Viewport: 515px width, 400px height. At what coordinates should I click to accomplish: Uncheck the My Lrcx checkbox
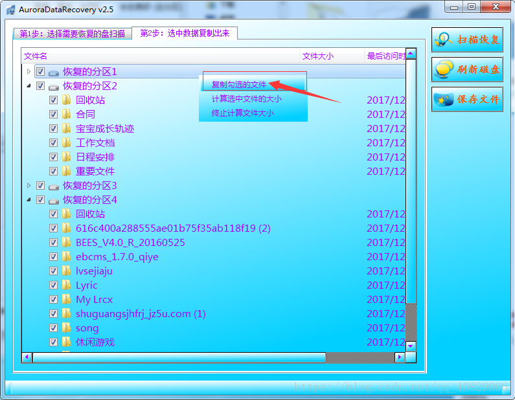[53, 299]
